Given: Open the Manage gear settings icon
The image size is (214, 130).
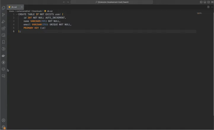Looking at the screenshot, I should (4, 127).
